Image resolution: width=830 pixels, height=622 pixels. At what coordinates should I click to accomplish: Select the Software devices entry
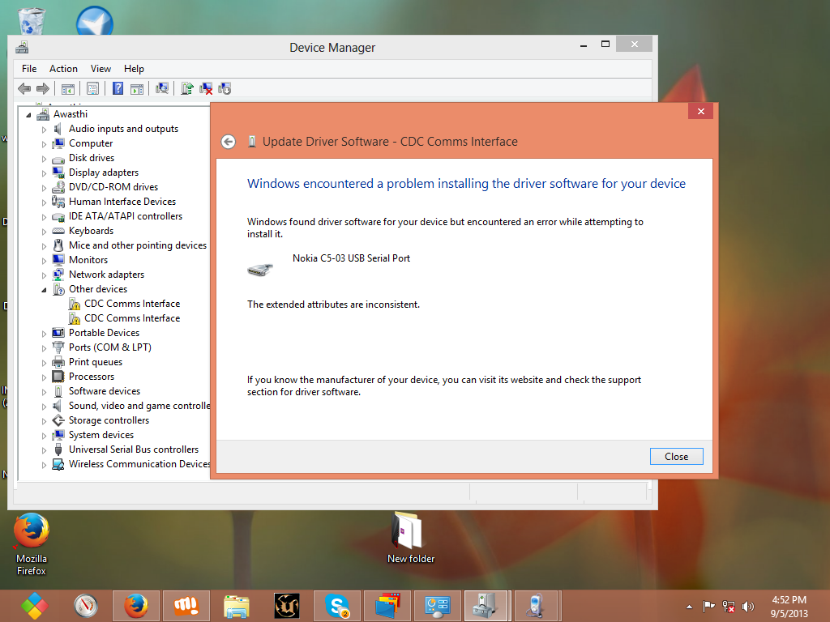pyautogui.click(x=105, y=391)
